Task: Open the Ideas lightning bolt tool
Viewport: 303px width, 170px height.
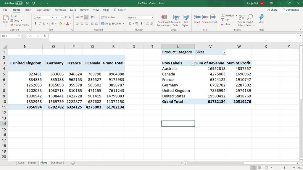Action: click(x=261, y=17)
